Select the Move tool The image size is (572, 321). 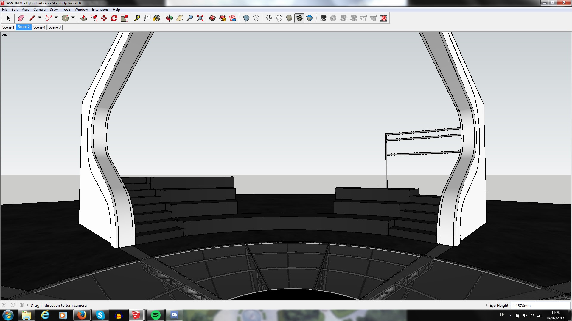pos(104,18)
